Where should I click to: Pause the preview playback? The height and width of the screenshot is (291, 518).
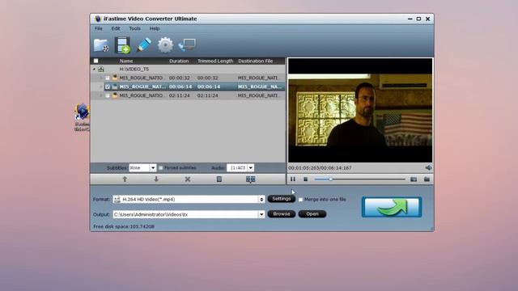tap(293, 179)
